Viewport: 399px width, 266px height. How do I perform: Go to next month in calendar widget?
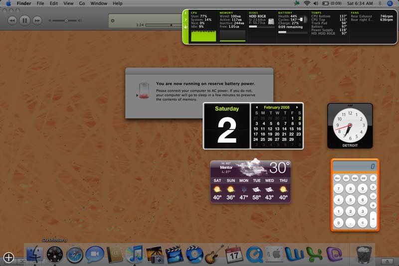(297, 107)
